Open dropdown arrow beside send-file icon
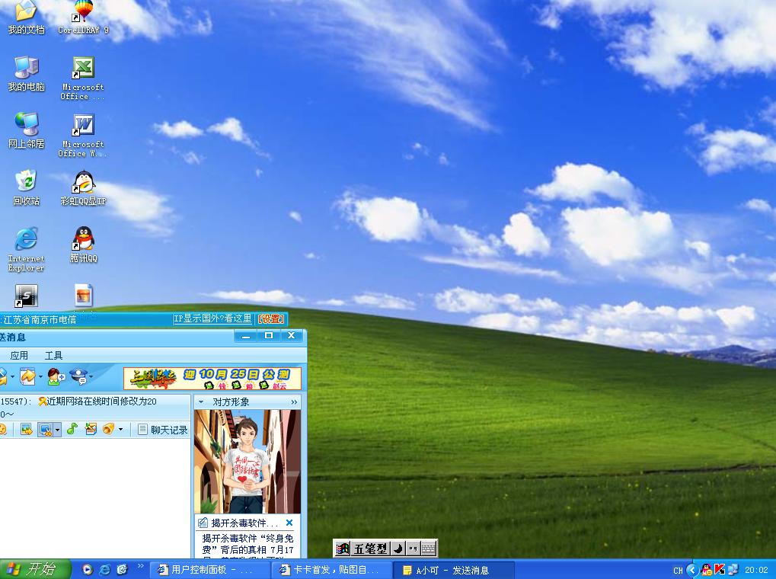This screenshot has height=579, width=776. (40, 377)
